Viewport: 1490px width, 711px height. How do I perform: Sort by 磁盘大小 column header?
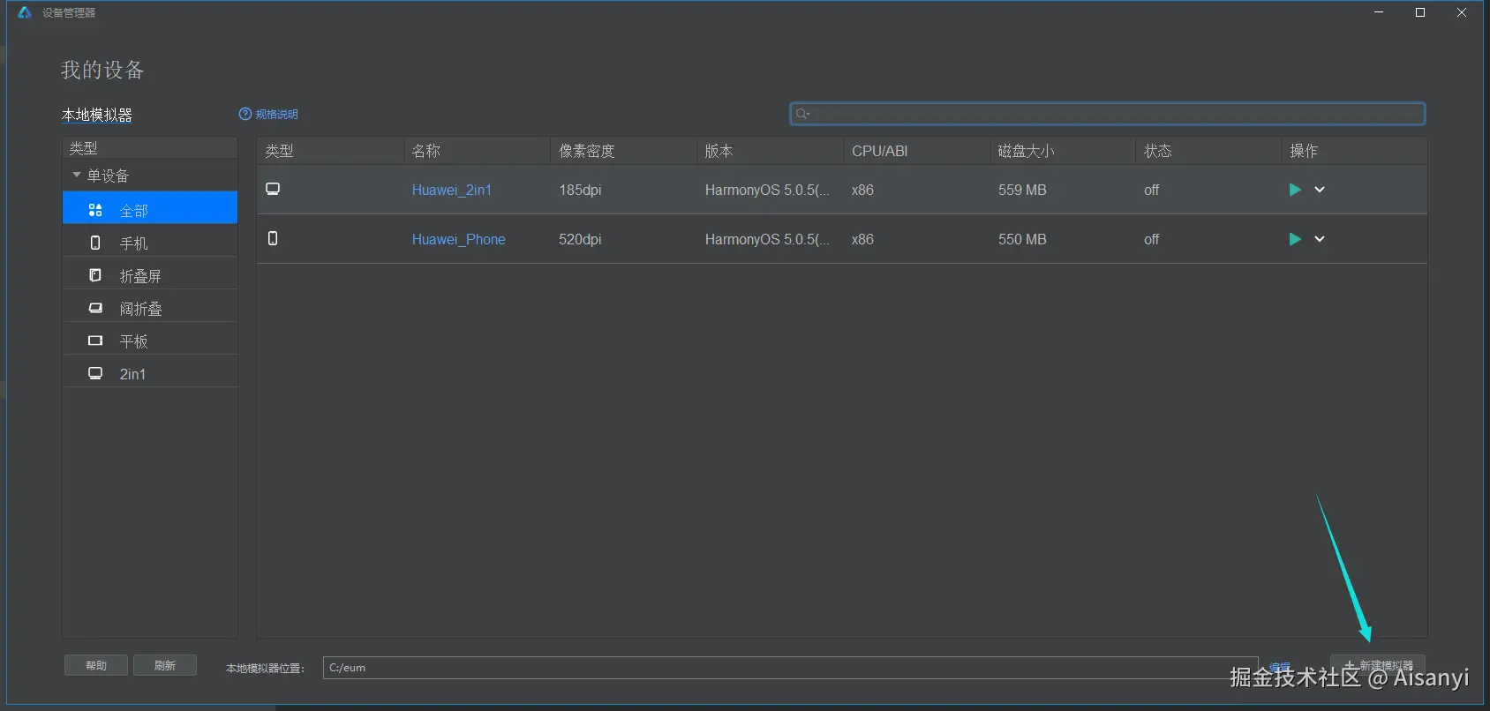(x=1063, y=151)
